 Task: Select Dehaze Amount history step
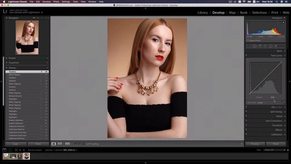(27, 96)
